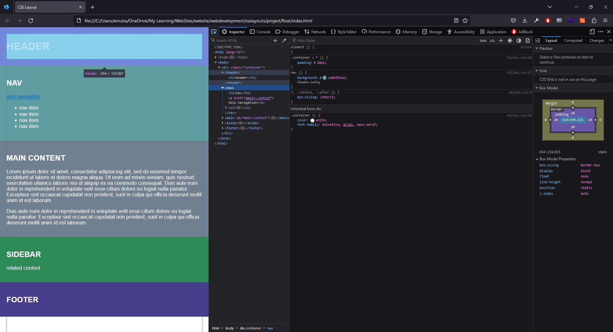This screenshot has height=332, width=613.
Task: Switch to the Console tab
Action: point(260,32)
